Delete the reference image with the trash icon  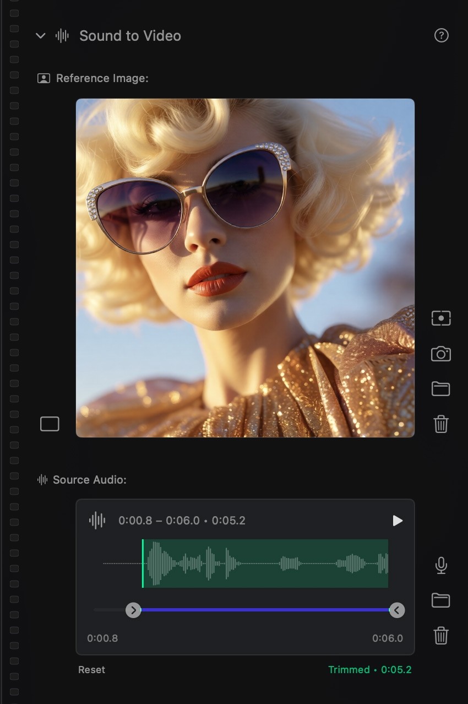pyautogui.click(x=440, y=424)
